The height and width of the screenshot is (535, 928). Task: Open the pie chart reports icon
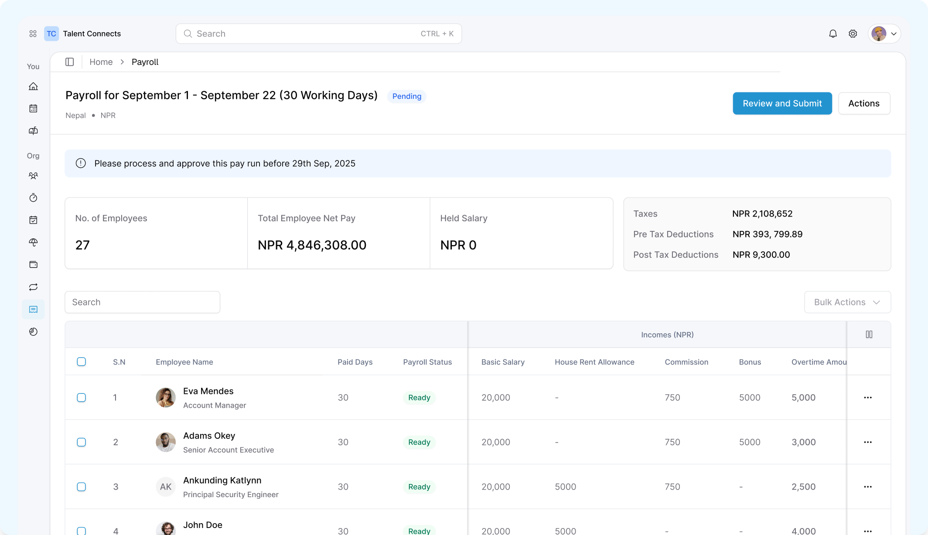point(33,332)
